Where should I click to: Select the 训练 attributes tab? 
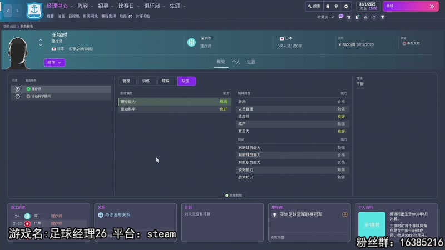(146, 81)
